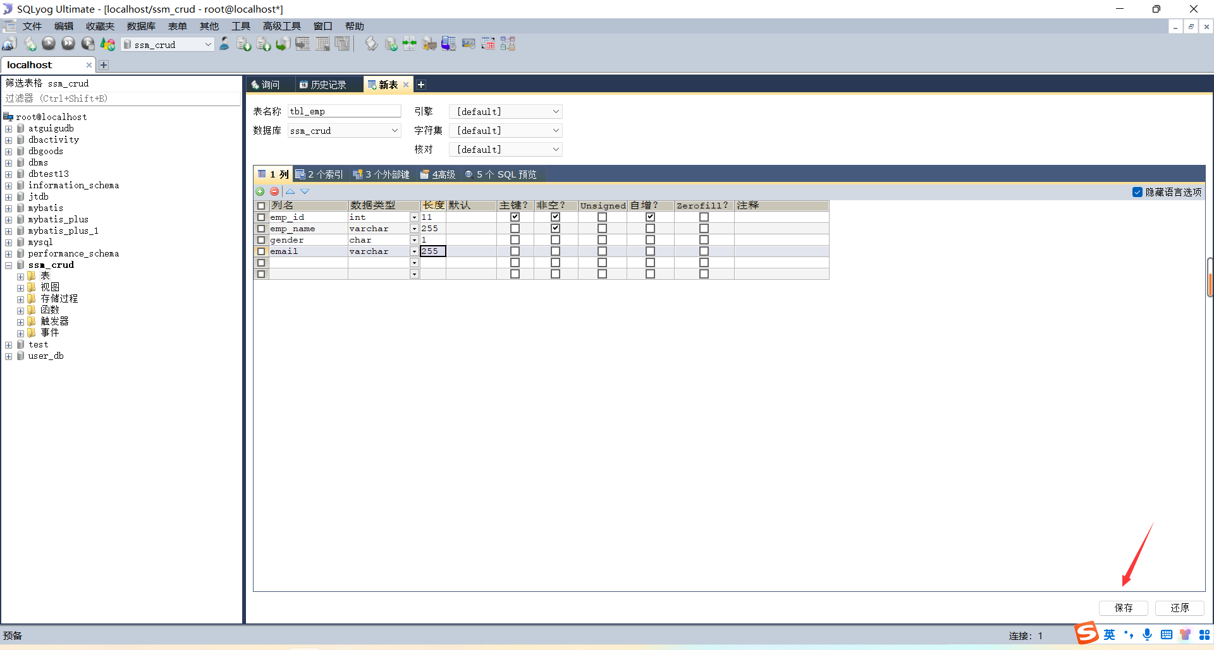Add a new query tab with plus
This screenshot has width=1214, height=650.
click(421, 85)
